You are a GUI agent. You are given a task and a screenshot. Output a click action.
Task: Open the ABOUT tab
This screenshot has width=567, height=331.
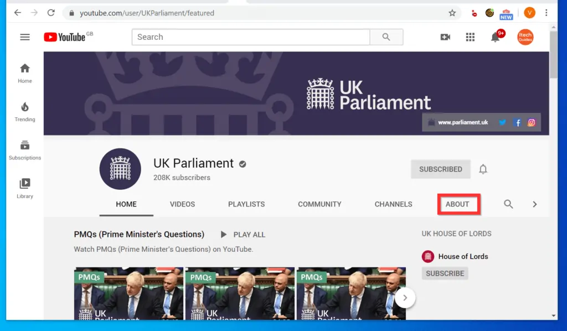pos(457,204)
